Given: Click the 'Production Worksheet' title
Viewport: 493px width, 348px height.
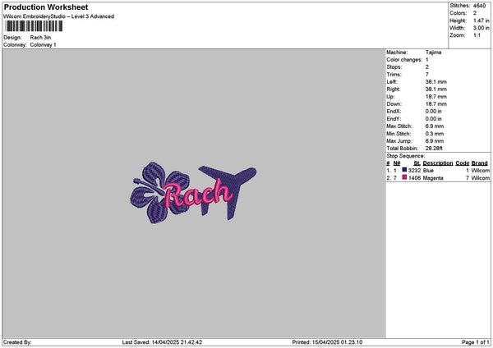Looking at the screenshot, I should tap(46, 7).
